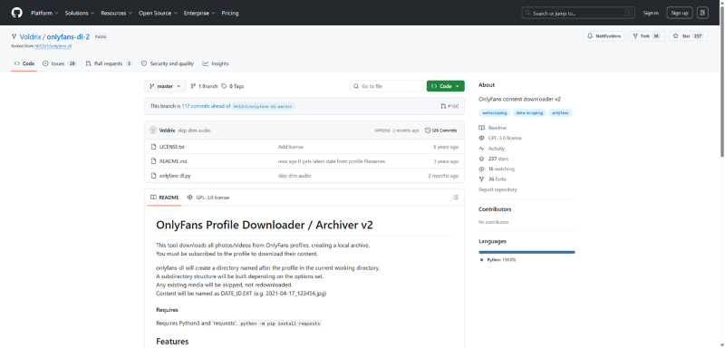Open the onlyfans-dl.py file
This screenshot has height=348, width=725.
(175, 176)
